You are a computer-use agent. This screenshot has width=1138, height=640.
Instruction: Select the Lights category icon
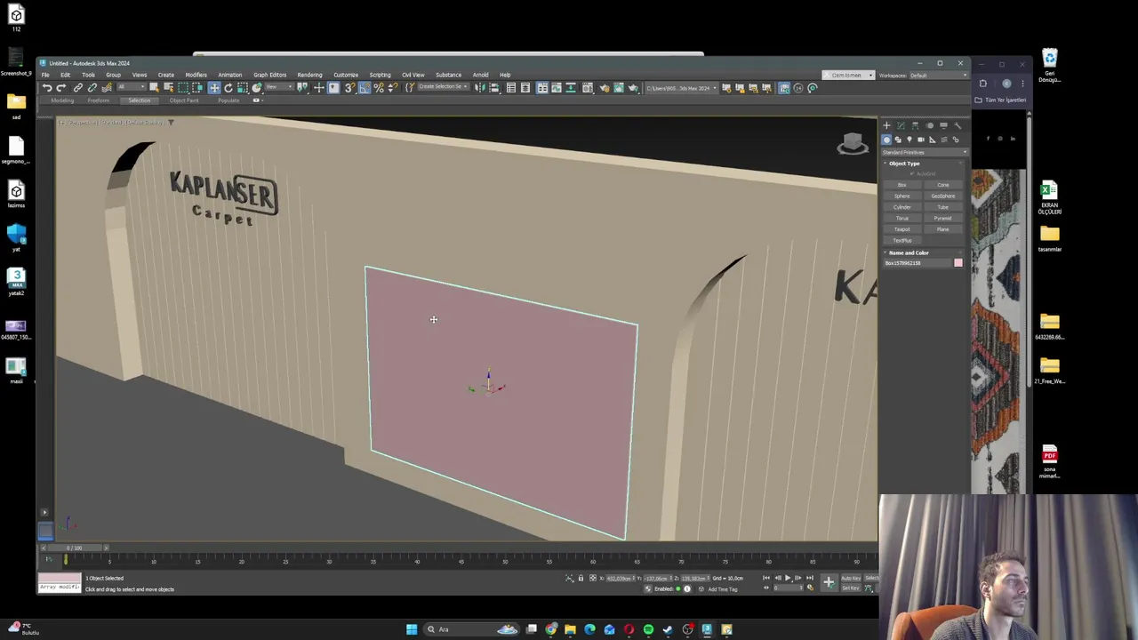point(910,140)
